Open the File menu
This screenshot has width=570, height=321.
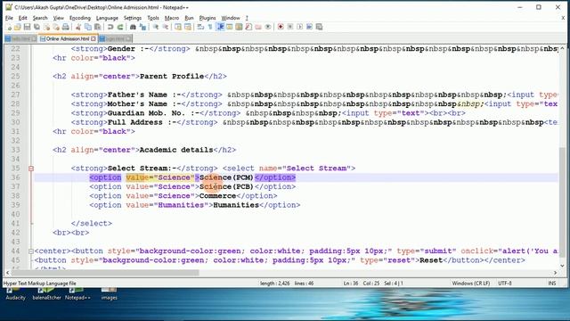pyautogui.click(x=9, y=18)
